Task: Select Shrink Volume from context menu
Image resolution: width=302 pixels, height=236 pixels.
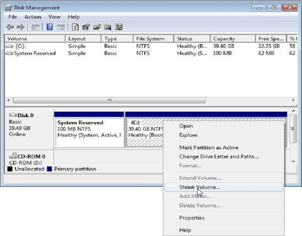Action: click(x=199, y=187)
